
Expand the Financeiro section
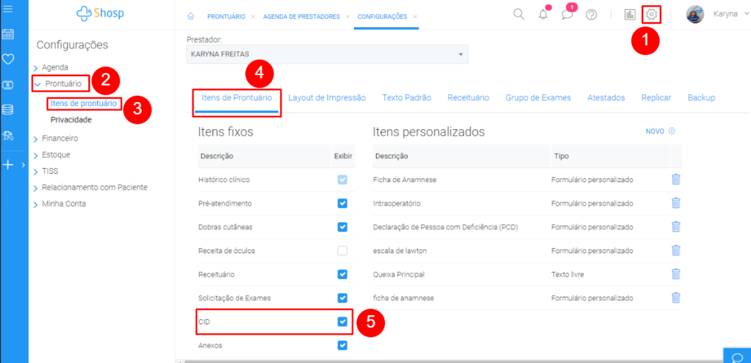pos(59,138)
